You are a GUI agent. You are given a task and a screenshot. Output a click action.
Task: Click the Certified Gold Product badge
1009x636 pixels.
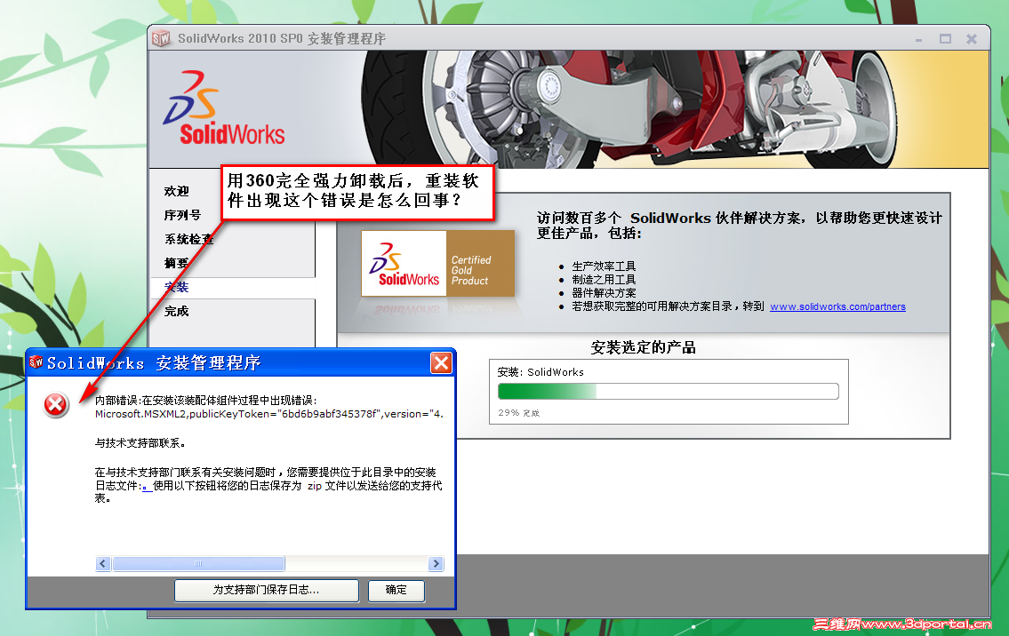(438, 263)
